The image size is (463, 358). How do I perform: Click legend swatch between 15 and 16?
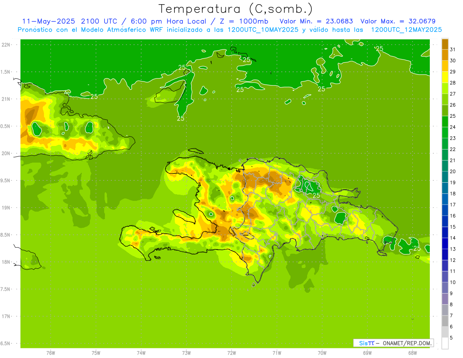click(x=445, y=222)
